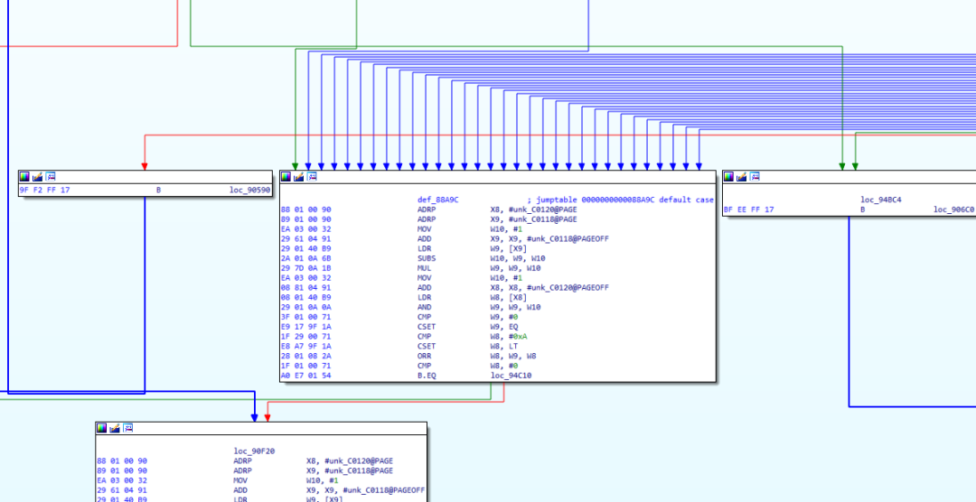Screen dimensions: 976x502
Task: Click the opcode bytes '9F F2 FF 17'
Action: (44, 191)
